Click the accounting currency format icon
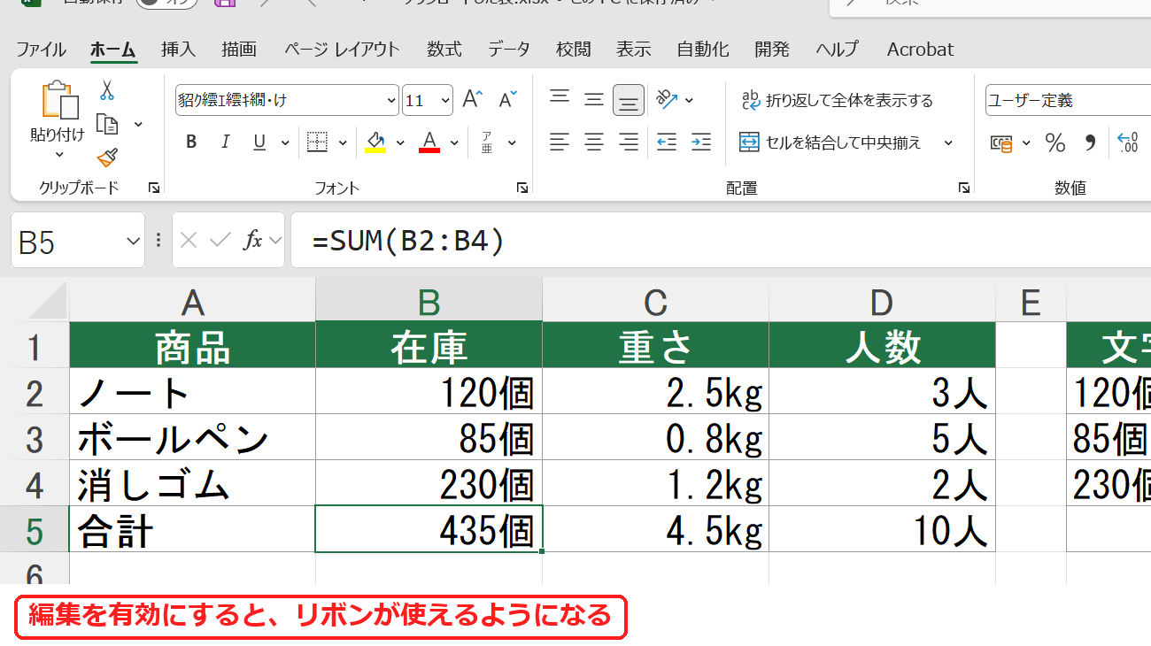 tap(1001, 142)
